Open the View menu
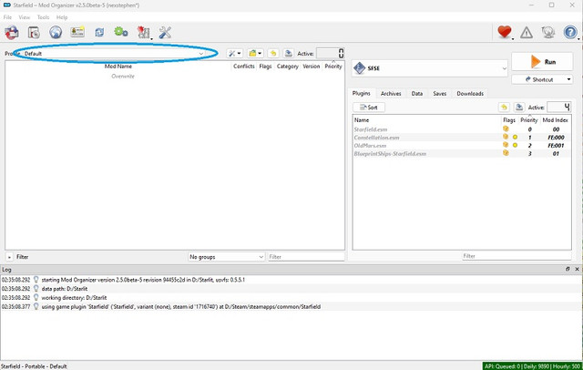583x370 pixels. pos(25,17)
